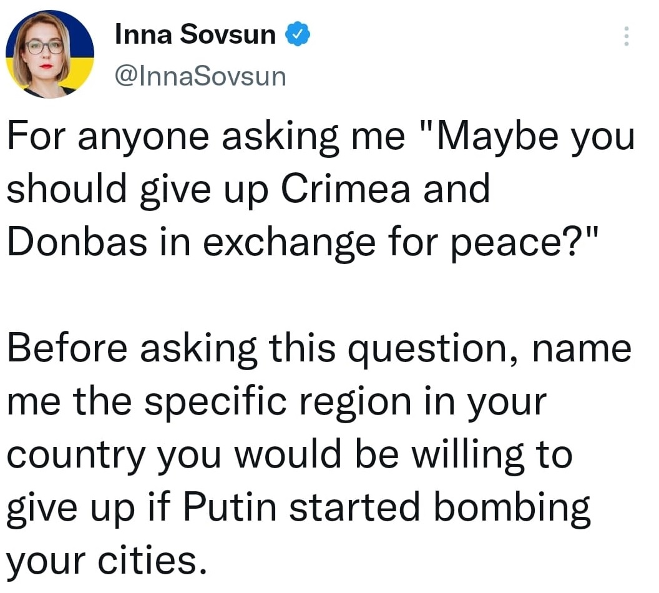
Task: Click the words "started bombing" in tweet
Action: point(440,507)
